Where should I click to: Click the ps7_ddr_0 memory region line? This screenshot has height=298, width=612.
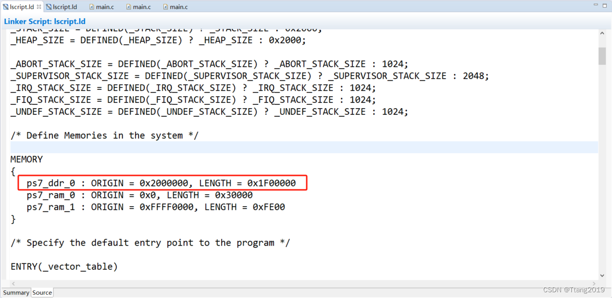161,183
